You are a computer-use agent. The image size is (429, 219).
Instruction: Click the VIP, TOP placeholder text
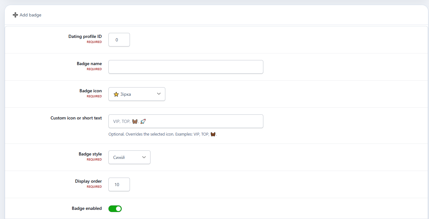pos(122,121)
